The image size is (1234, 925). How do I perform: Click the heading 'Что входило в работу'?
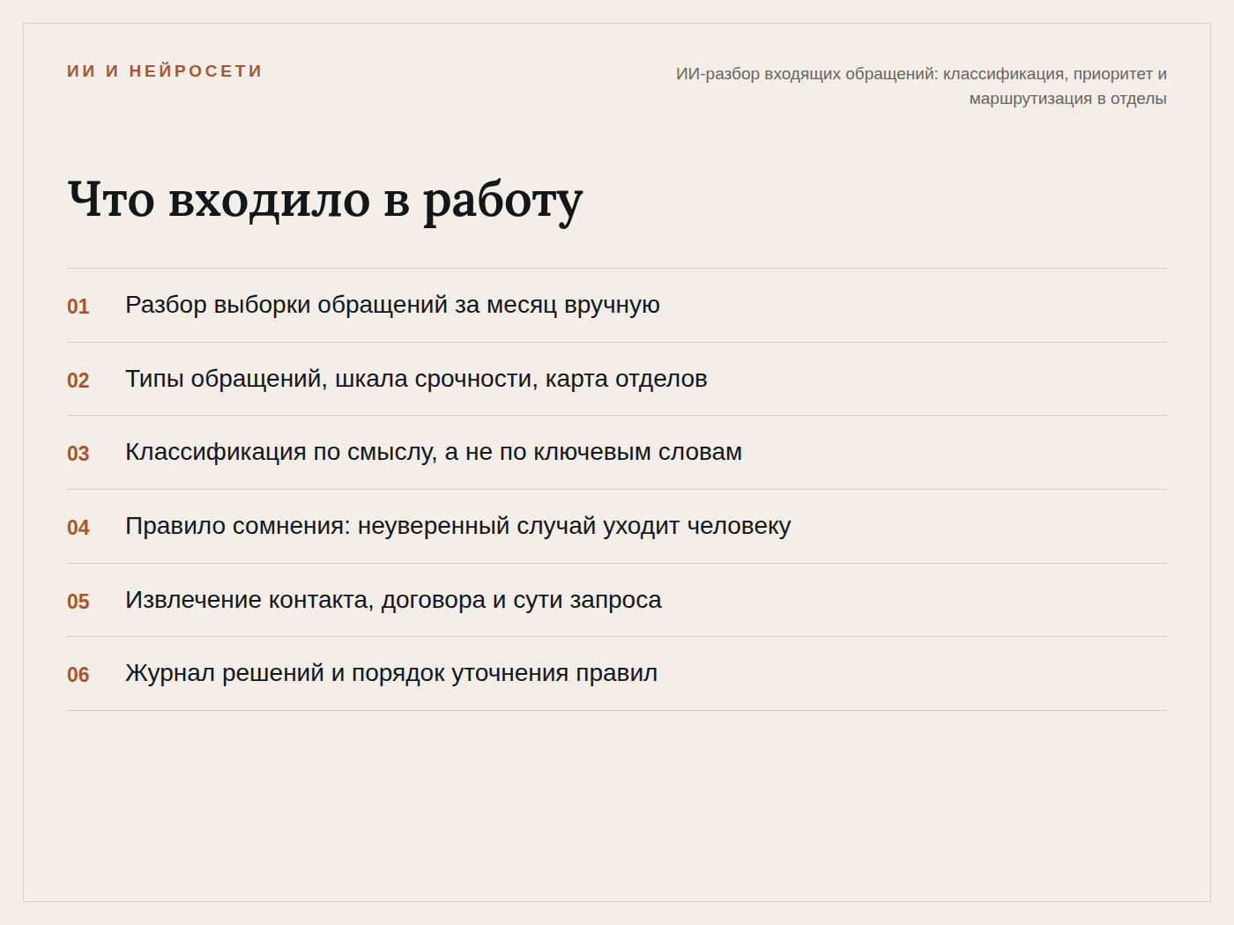pos(325,200)
